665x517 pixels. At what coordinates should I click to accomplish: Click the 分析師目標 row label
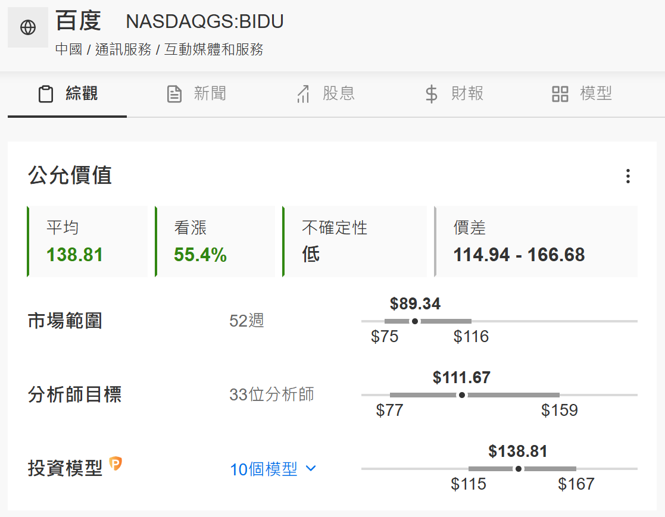(74, 394)
